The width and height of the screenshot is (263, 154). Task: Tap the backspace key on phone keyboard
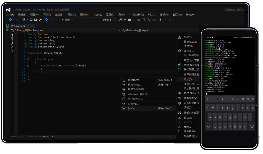tap(252, 126)
